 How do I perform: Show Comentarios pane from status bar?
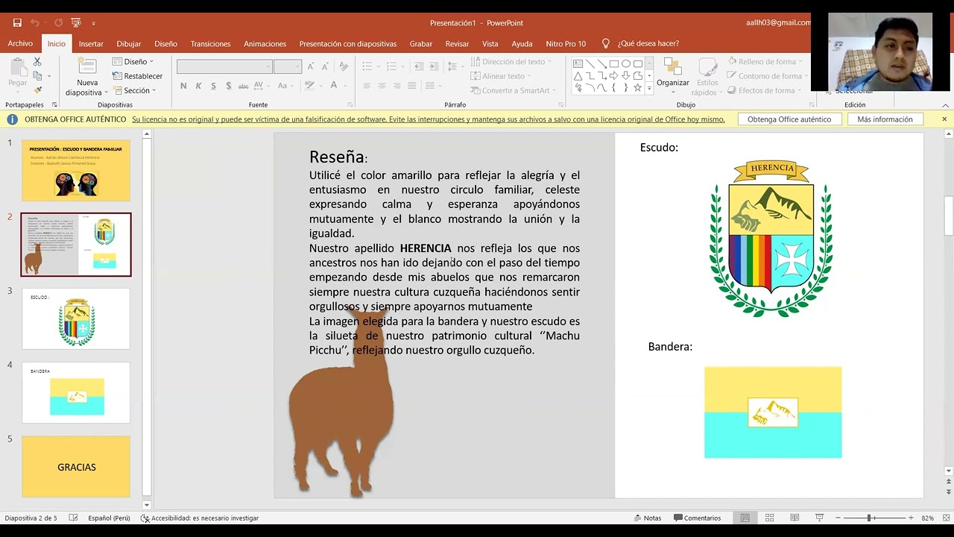coord(698,518)
